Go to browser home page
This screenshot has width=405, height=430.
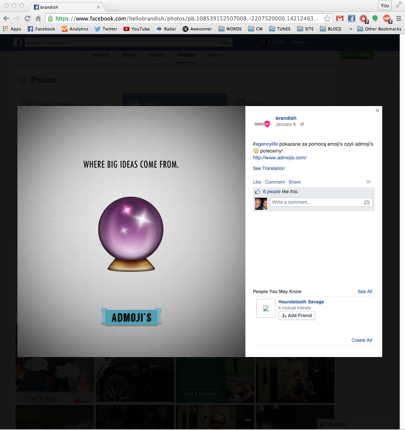click(x=38, y=19)
